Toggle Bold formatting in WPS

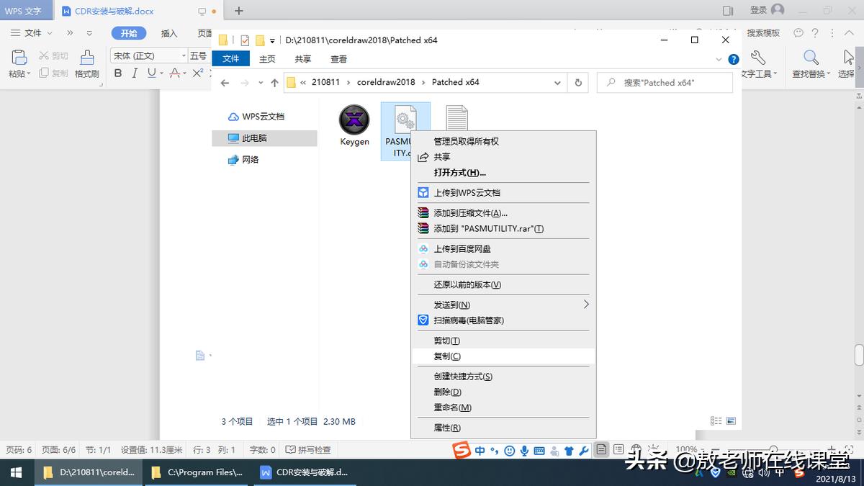(x=118, y=73)
